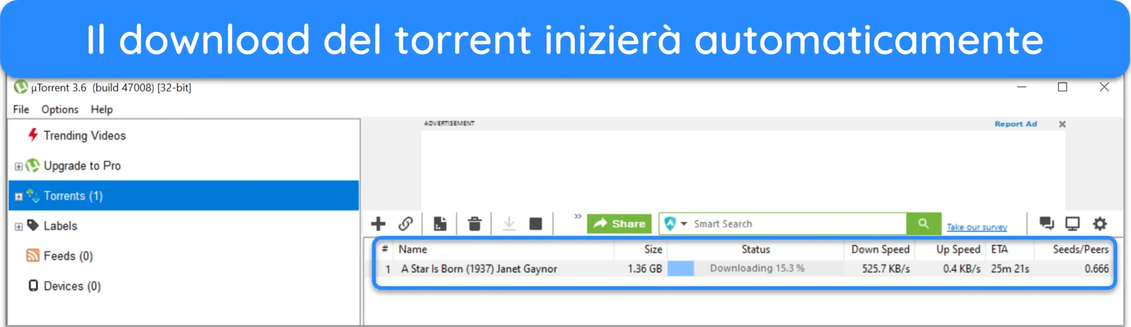Minimize the µTorrent window
Screen dimensions: 1131x327
(1021, 87)
